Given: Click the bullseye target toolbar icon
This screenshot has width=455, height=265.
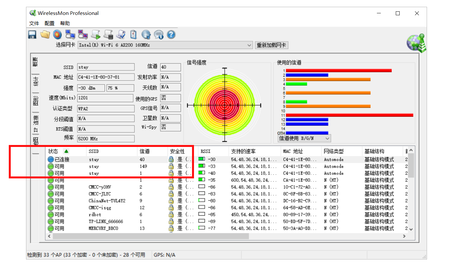Looking at the screenshot, I should point(57,34).
